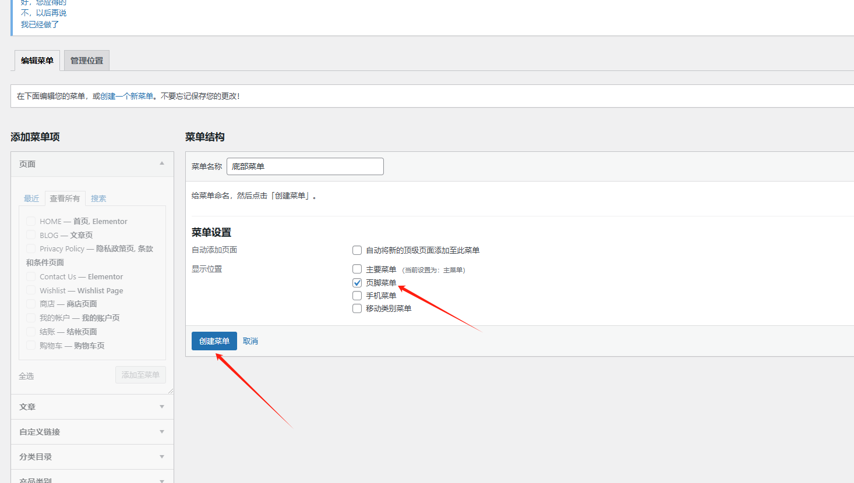This screenshot has height=483, width=854.
Task: Expand the 文章 section
Action: (x=92, y=406)
